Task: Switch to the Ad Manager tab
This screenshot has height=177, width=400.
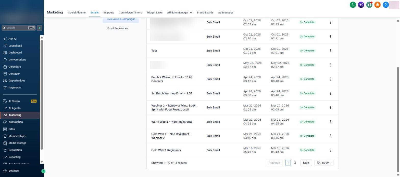Action: coord(226,12)
